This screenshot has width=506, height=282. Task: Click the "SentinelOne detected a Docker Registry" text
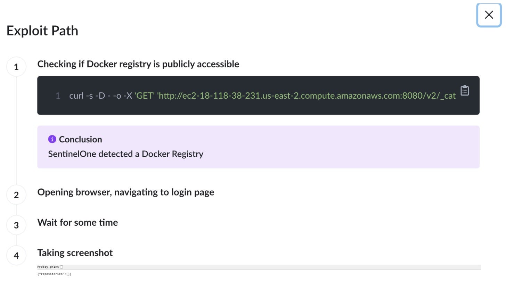tap(125, 154)
